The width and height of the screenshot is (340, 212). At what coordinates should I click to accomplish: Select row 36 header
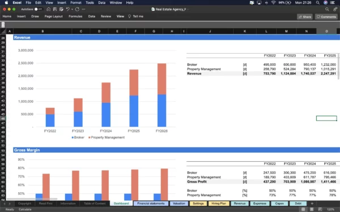[x=3, y=73]
